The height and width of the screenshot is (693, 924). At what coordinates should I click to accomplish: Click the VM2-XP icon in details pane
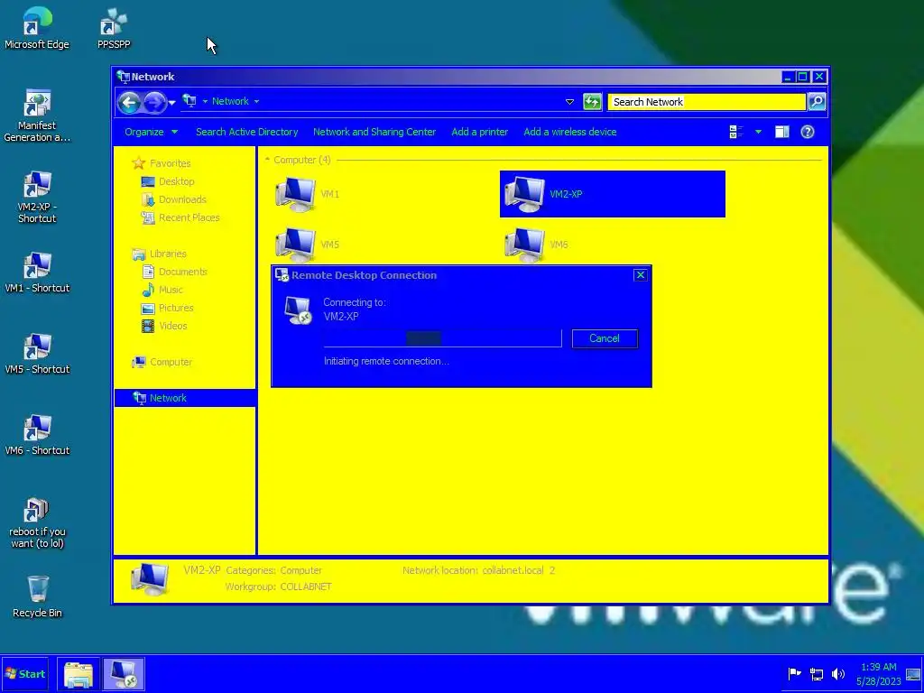click(150, 578)
